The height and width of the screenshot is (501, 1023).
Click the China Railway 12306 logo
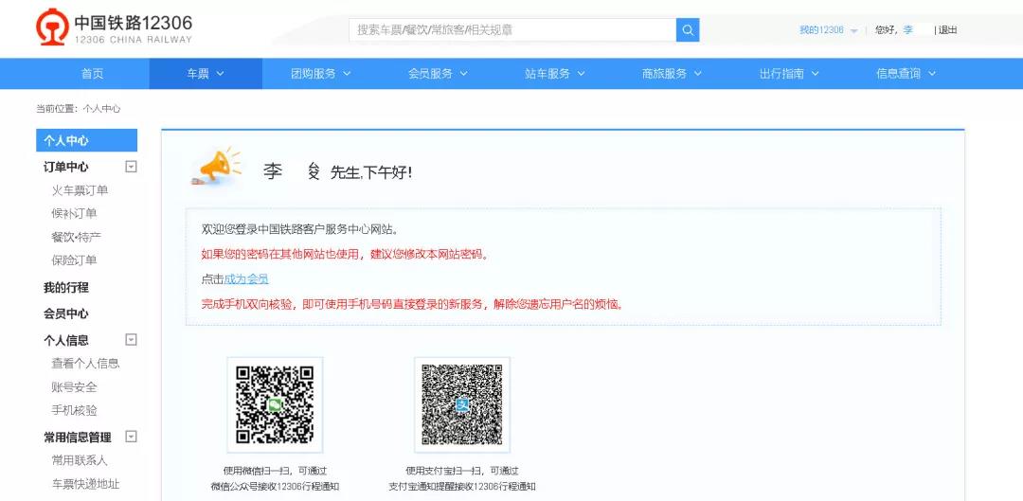(x=114, y=28)
